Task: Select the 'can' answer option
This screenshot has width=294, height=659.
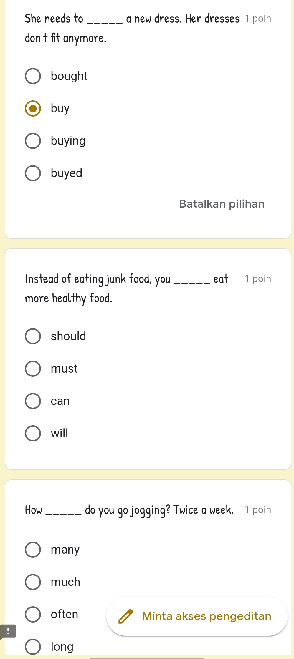Action: [x=33, y=401]
